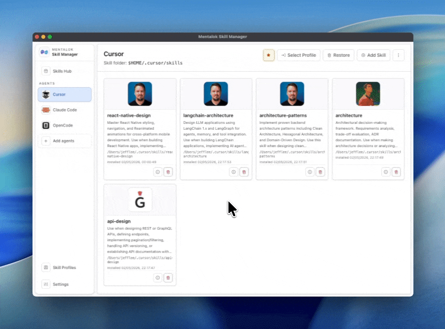Click Add agents in the sidebar

pyautogui.click(x=65, y=141)
